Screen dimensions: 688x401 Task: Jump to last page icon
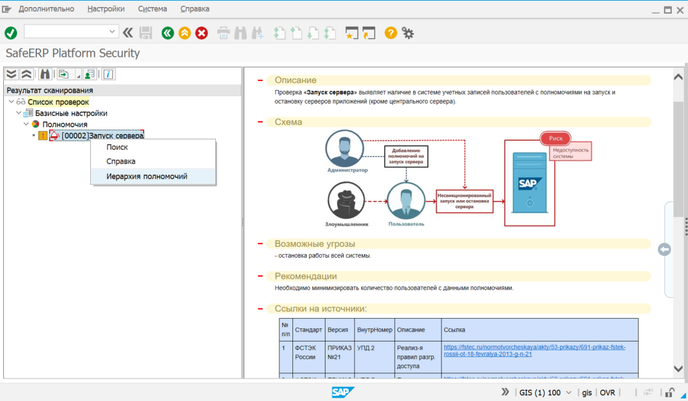pos(330,33)
